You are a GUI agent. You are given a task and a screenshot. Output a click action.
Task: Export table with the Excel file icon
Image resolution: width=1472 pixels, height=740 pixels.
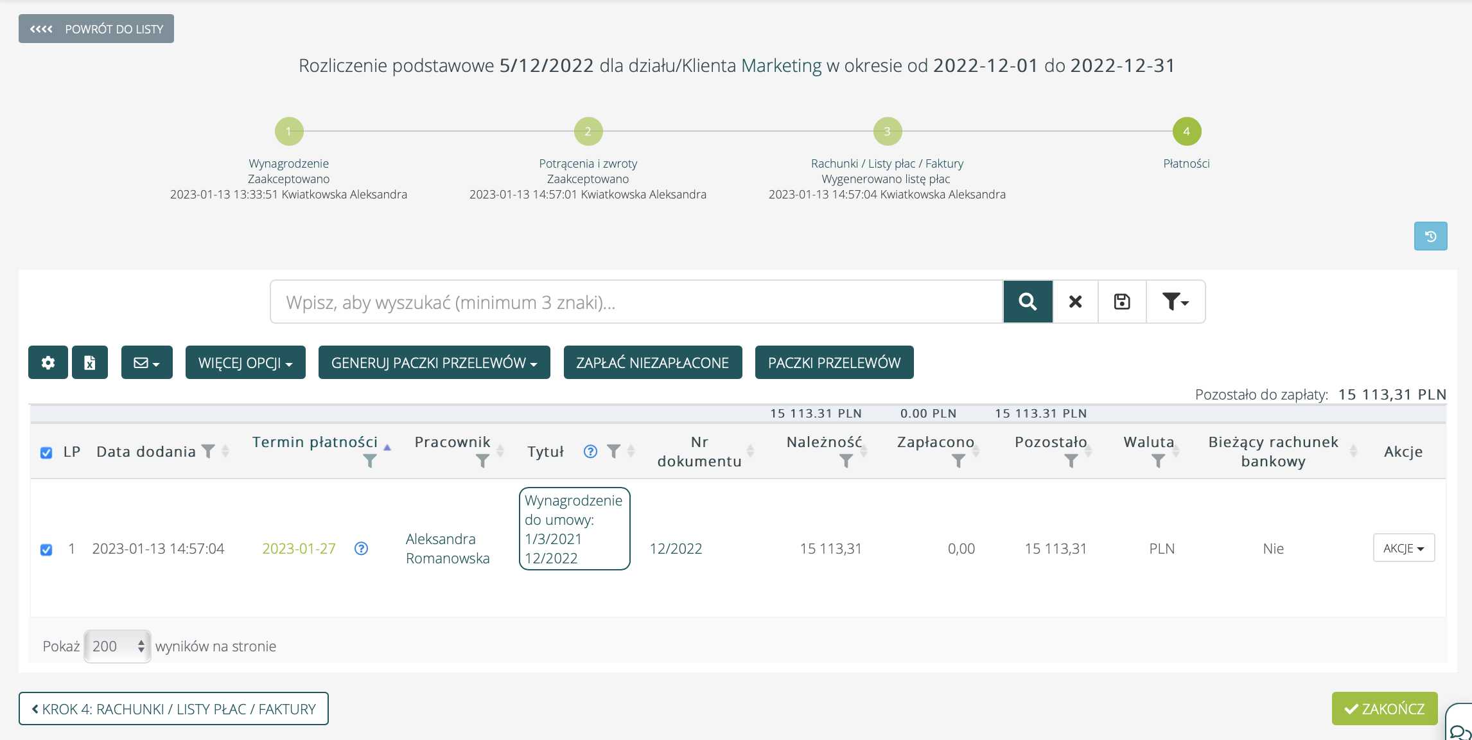coord(90,362)
